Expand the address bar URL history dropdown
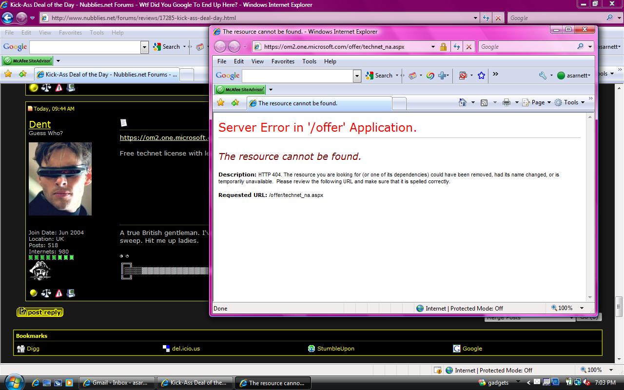The height and width of the screenshot is (390, 624). (432, 47)
